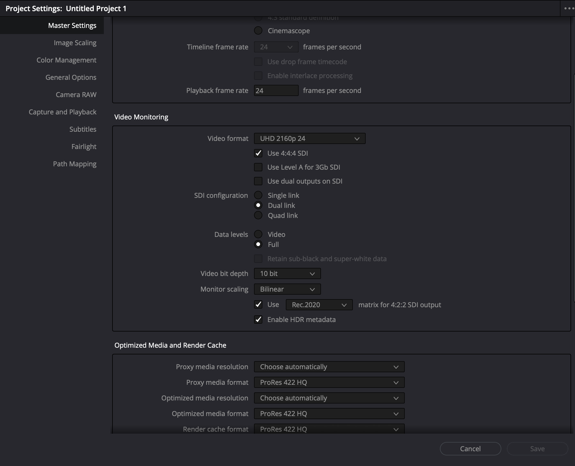The height and width of the screenshot is (466, 575).
Task: Select Single link SDI configuration
Action: 258,195
